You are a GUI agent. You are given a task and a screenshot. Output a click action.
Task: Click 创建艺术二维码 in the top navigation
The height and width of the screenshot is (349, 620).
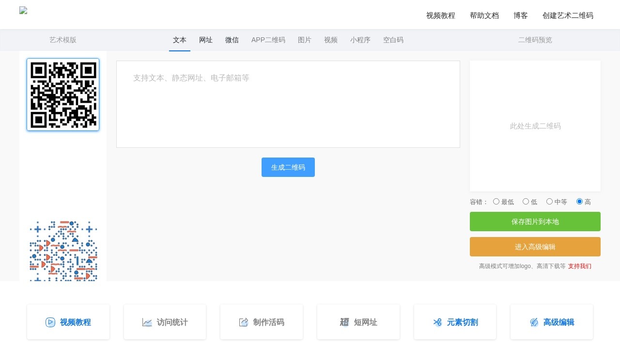click(x=568, y=16)
